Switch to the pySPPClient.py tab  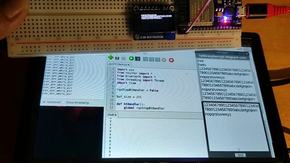119,64
